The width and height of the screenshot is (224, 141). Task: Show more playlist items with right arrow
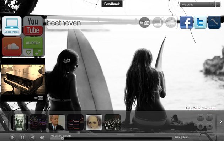[x=221, y=121]
